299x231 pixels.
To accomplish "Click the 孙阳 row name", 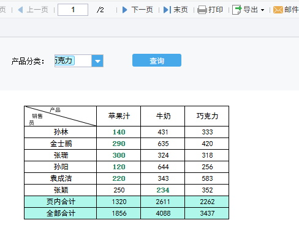I will [x=61, y=167].
